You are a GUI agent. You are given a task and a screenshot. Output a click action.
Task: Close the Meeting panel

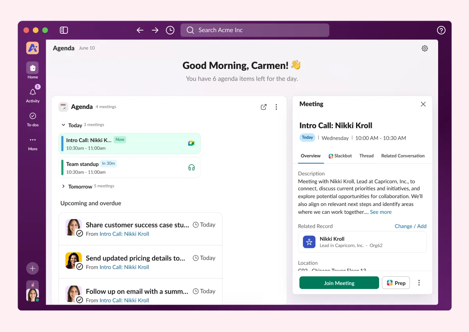(x=423, y=104)
